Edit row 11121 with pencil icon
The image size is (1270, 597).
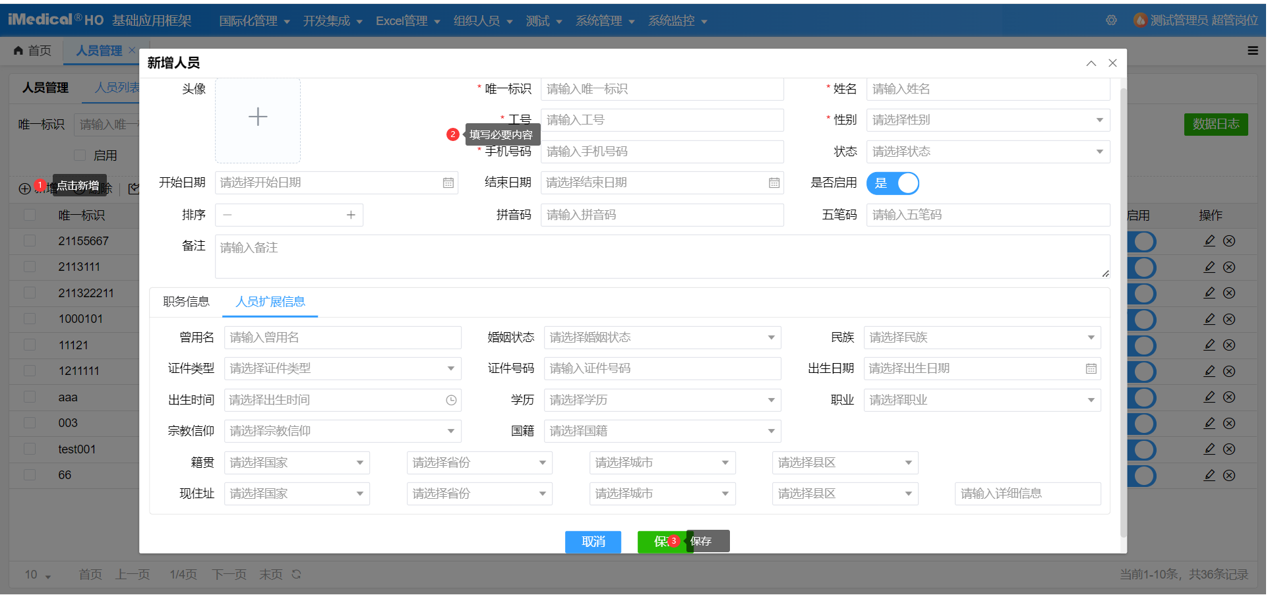[1209, 345]
